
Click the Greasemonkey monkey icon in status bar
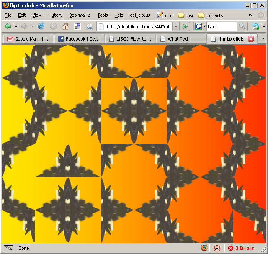[217, 248]
